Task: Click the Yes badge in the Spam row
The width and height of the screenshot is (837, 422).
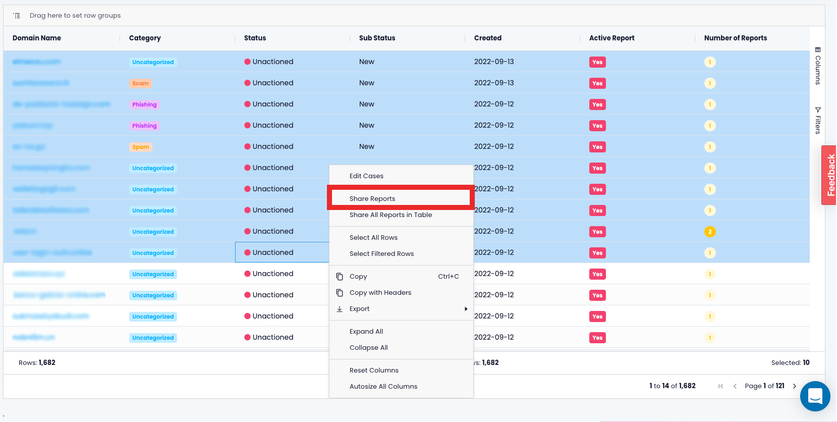Action: (597, 147)
